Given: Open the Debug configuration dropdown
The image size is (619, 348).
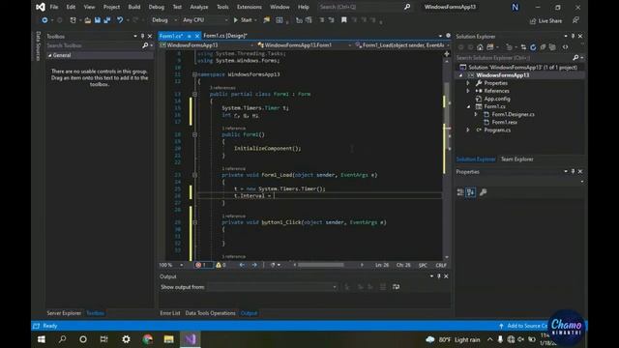Looking at the screenshot, I should pos(163,20).
